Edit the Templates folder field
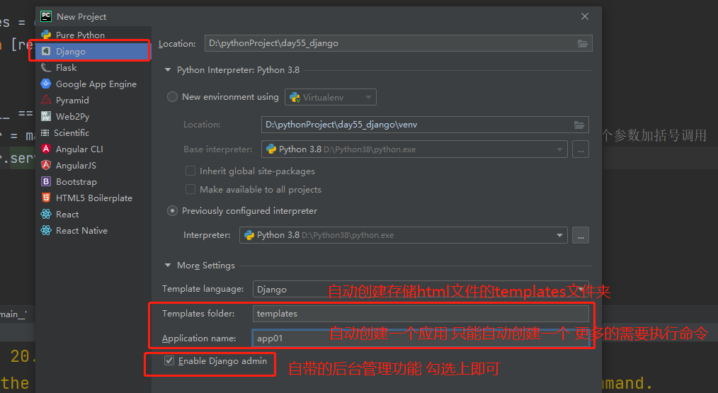This screenshot has height=393, width=718. tap(421, 314)
